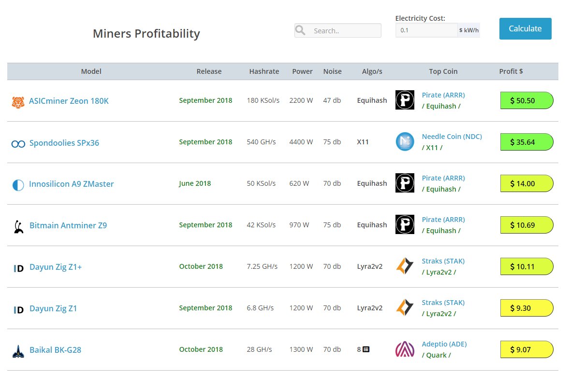The width and height of the screenshot is (570, 374).
Task: Click the 1300 W power value
Action: coord(301,349)
